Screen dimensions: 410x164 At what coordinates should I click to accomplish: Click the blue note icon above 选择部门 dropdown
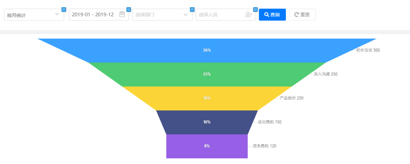click(192, 9)
